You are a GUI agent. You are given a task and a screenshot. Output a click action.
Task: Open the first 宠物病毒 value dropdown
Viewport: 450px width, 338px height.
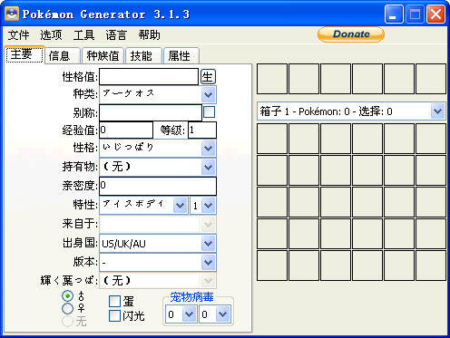coord(190,314)
